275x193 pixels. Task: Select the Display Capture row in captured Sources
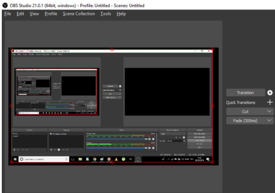tap(66, 134)
